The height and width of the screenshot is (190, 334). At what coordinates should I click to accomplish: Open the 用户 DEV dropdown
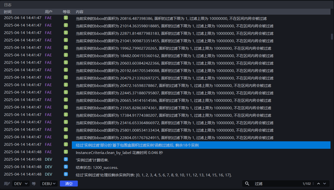[x=21, y=184]
